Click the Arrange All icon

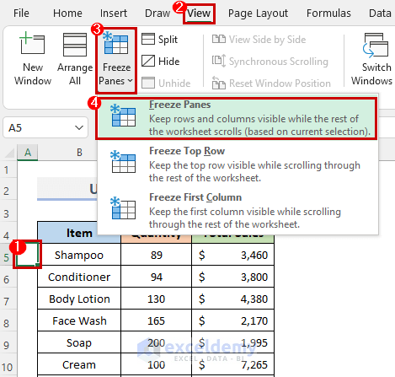[75, 45]
